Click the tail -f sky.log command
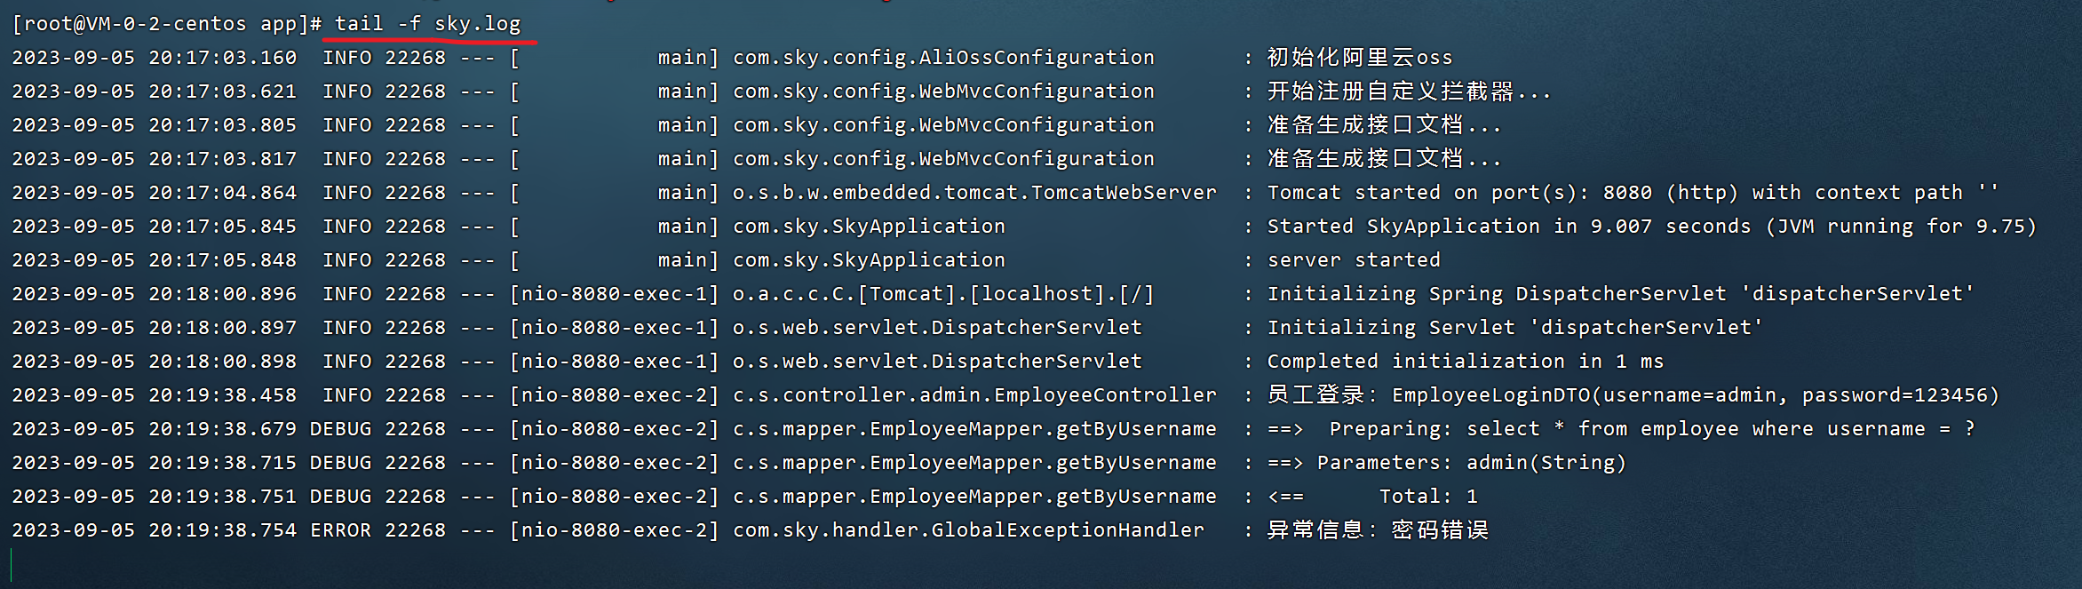Image resolution: width=2082 pixels, height=589 pixels. click(x=427, y=23)
